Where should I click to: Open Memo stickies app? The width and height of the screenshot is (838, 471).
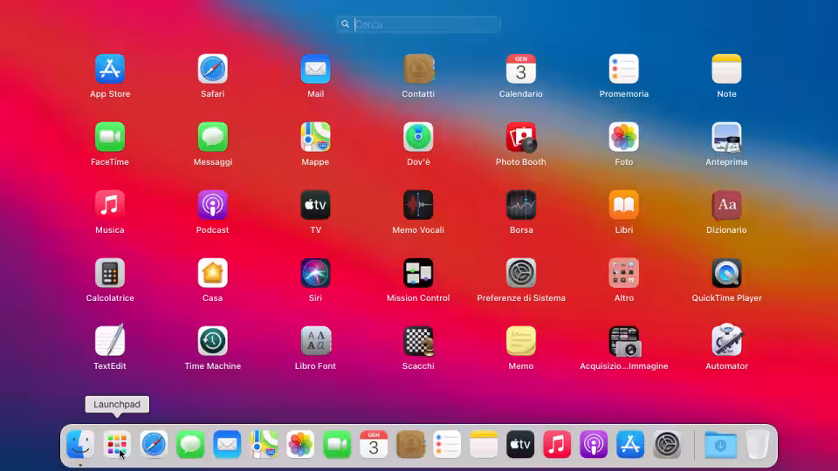point(521,341)
